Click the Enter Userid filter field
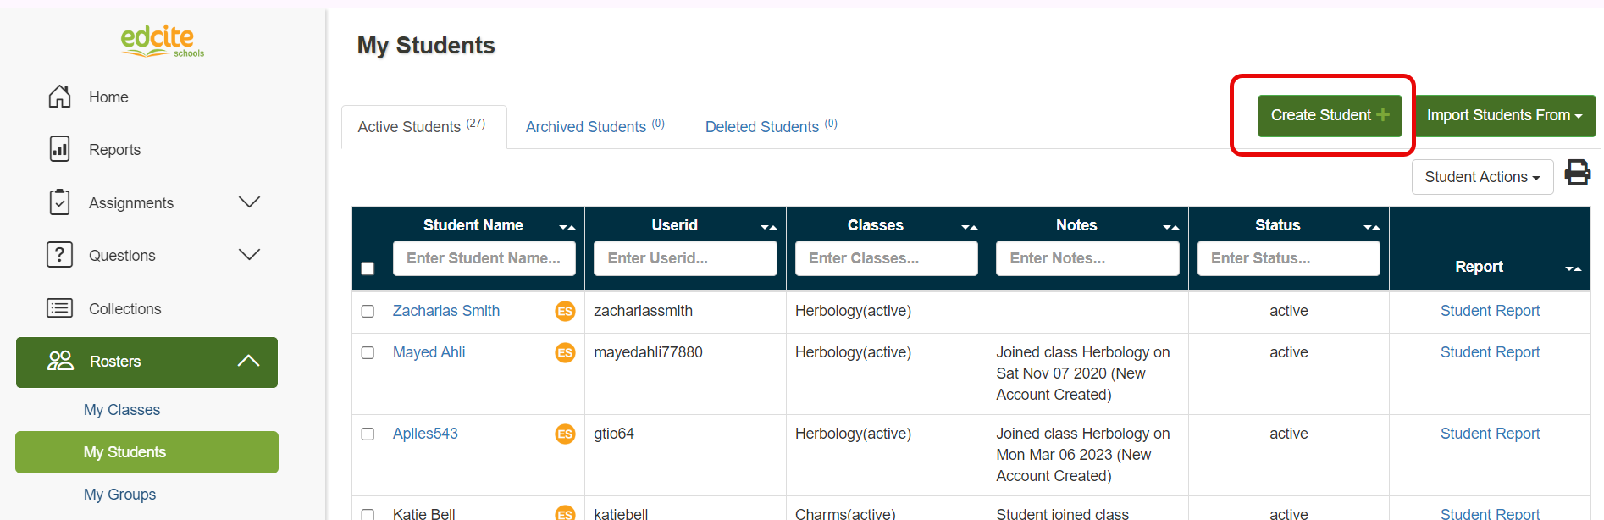This screenshot has height=520, width=1604. [684, 258]
